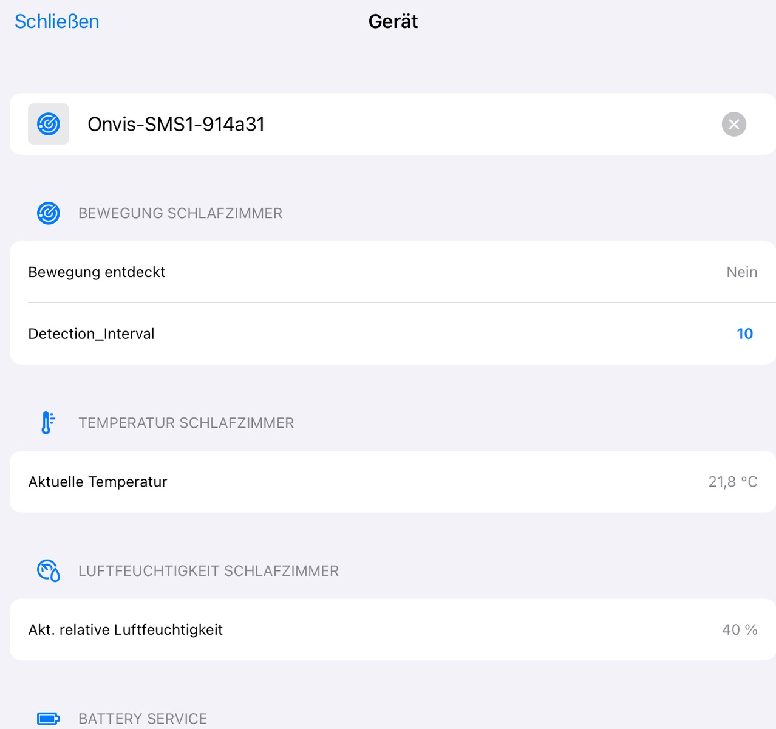The image size is (776, 729).
Task: Click the humidity gauge-and-droplet icon
Action: [x=49, y=571]
